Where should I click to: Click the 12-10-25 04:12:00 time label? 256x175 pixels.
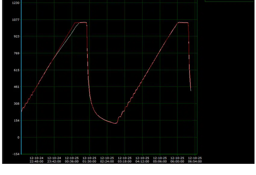(142, 160)
